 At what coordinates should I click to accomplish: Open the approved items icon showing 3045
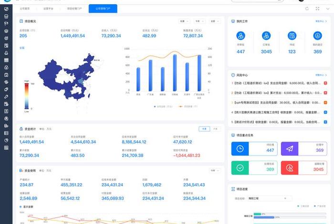pyautogui.click(x=266, y=36)
